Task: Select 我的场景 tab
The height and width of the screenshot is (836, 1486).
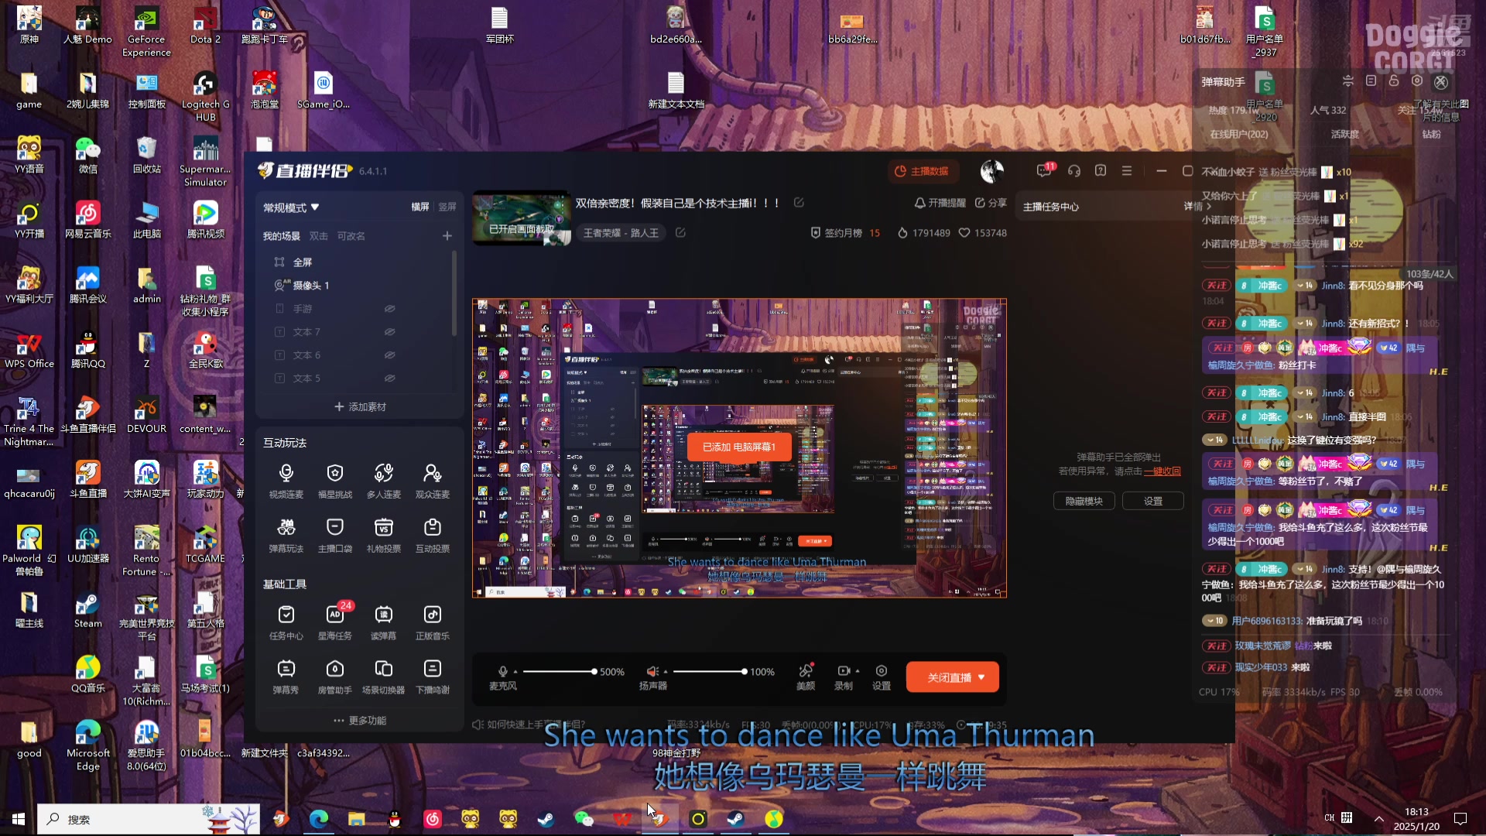Action: click(281, 236)
